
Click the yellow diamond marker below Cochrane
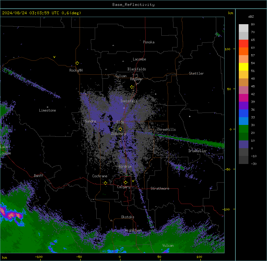pos(105,183)
